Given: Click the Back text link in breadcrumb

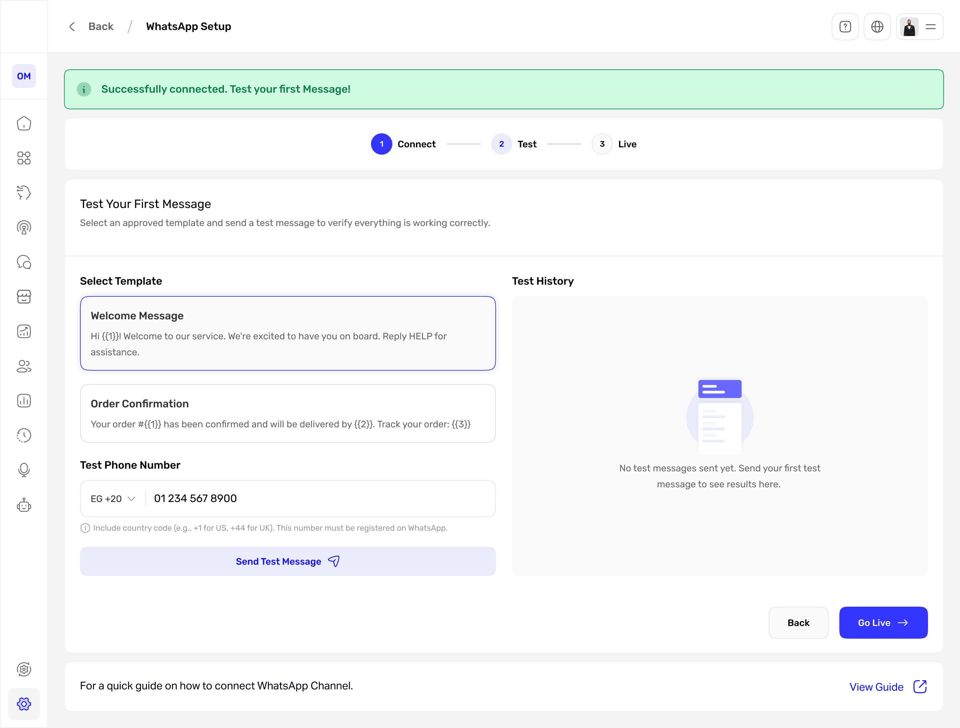Looking at the screenshot, I should (101, 26).
